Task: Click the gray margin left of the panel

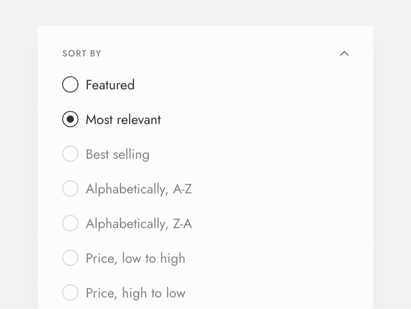Action: 19,167
